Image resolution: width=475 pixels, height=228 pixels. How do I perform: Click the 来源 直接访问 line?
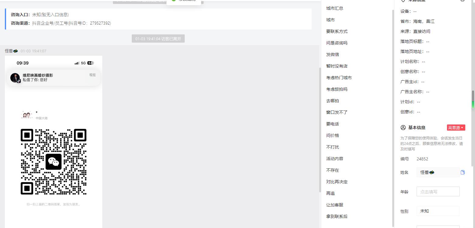tap(415, 31)
